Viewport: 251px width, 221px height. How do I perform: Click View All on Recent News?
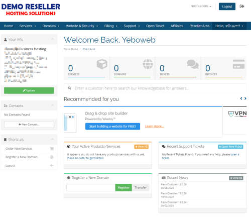236,178
